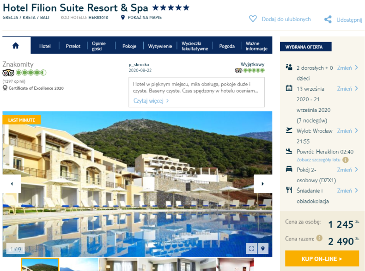The width and height of the screenshot is (365, 271).
Task: Click the KUP ON-LINE button
Action: [x=322, y=259]
